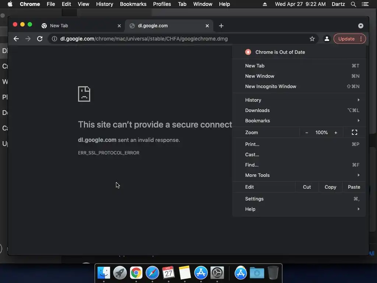This screenshot has height=283, width=377.
Task: Close the dl.google.com tab
Action: coord(207,26)
